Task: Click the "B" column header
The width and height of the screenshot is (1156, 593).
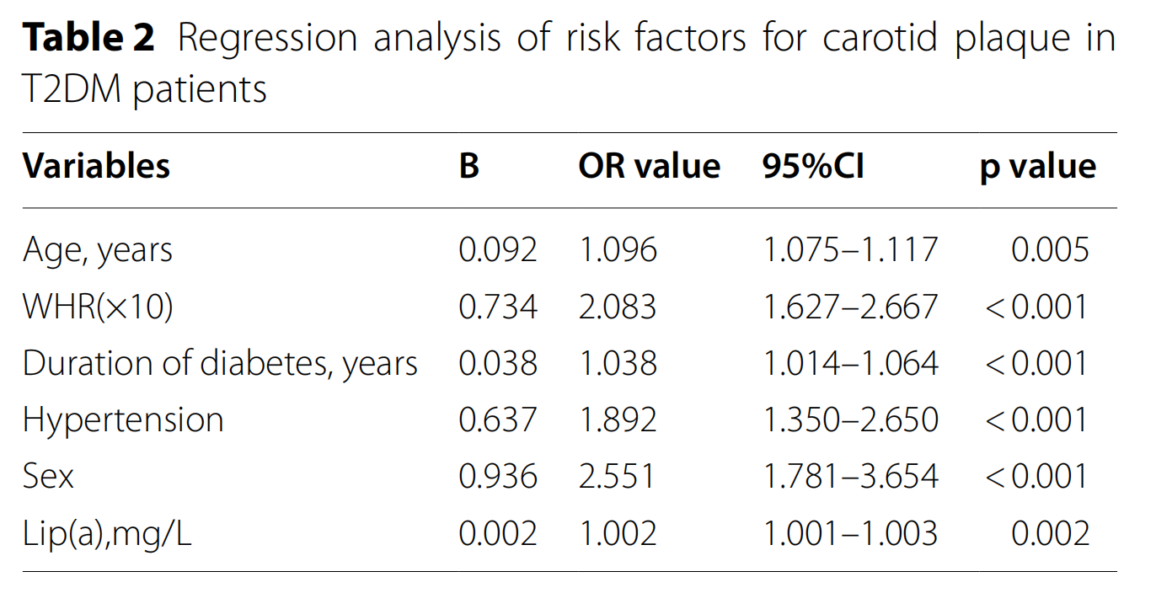Action: pyautogui.click(x=469, y=167)
